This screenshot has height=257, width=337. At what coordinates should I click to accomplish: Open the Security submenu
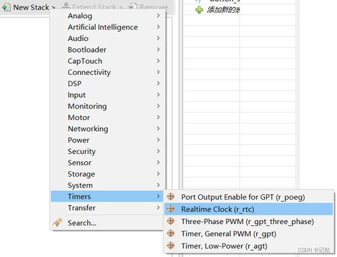click(x=108, y=151)
